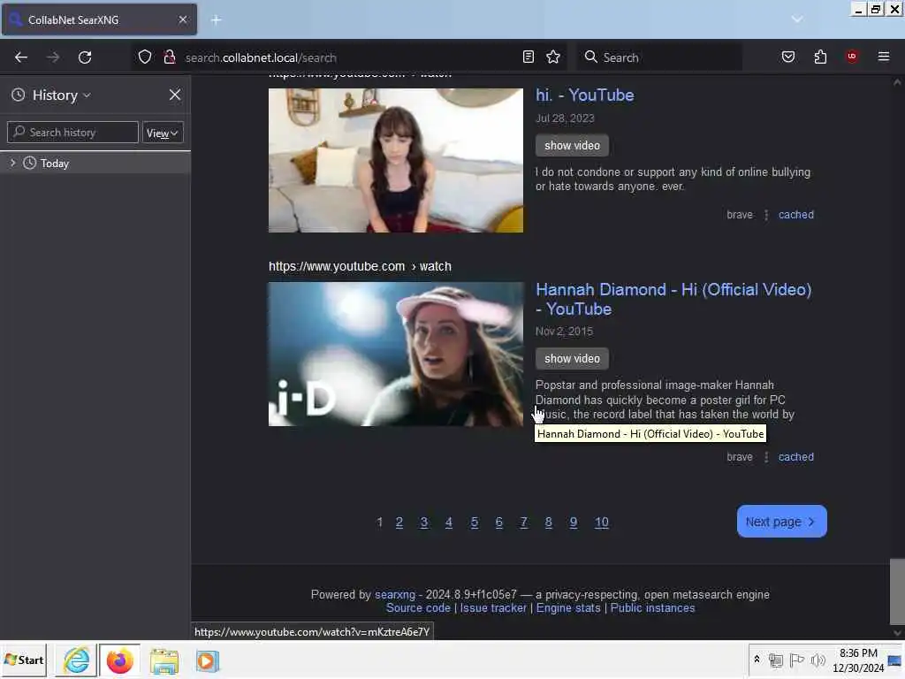
Task: Open the View dropdown in History sidebar
Action: tap(163, 133)
